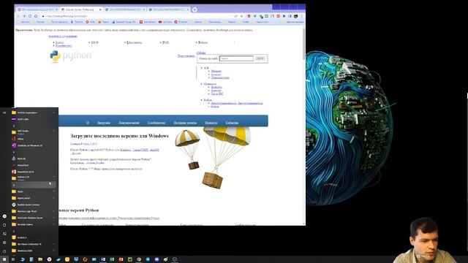The height and width of the screenshot is (263, 468).
Task: Open Сообщество in the blue nav bar
Action: 156,123
